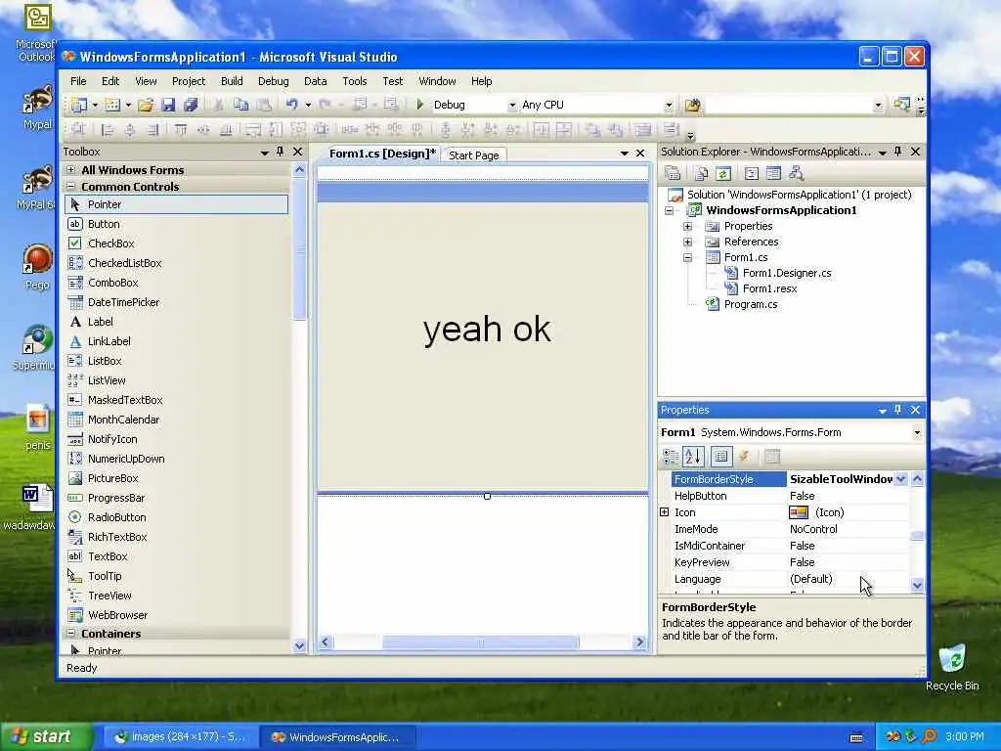Screen dimensions: 1001x751
Task: Pin the Solution Explorer panel
Action: (897, 152)
